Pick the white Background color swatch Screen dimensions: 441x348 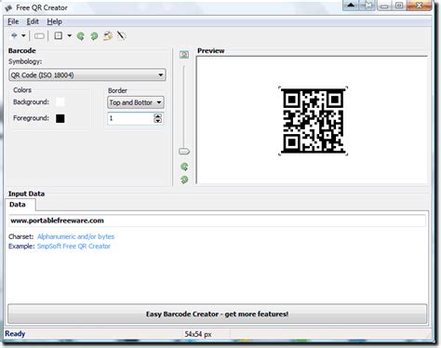click(60, 101)
